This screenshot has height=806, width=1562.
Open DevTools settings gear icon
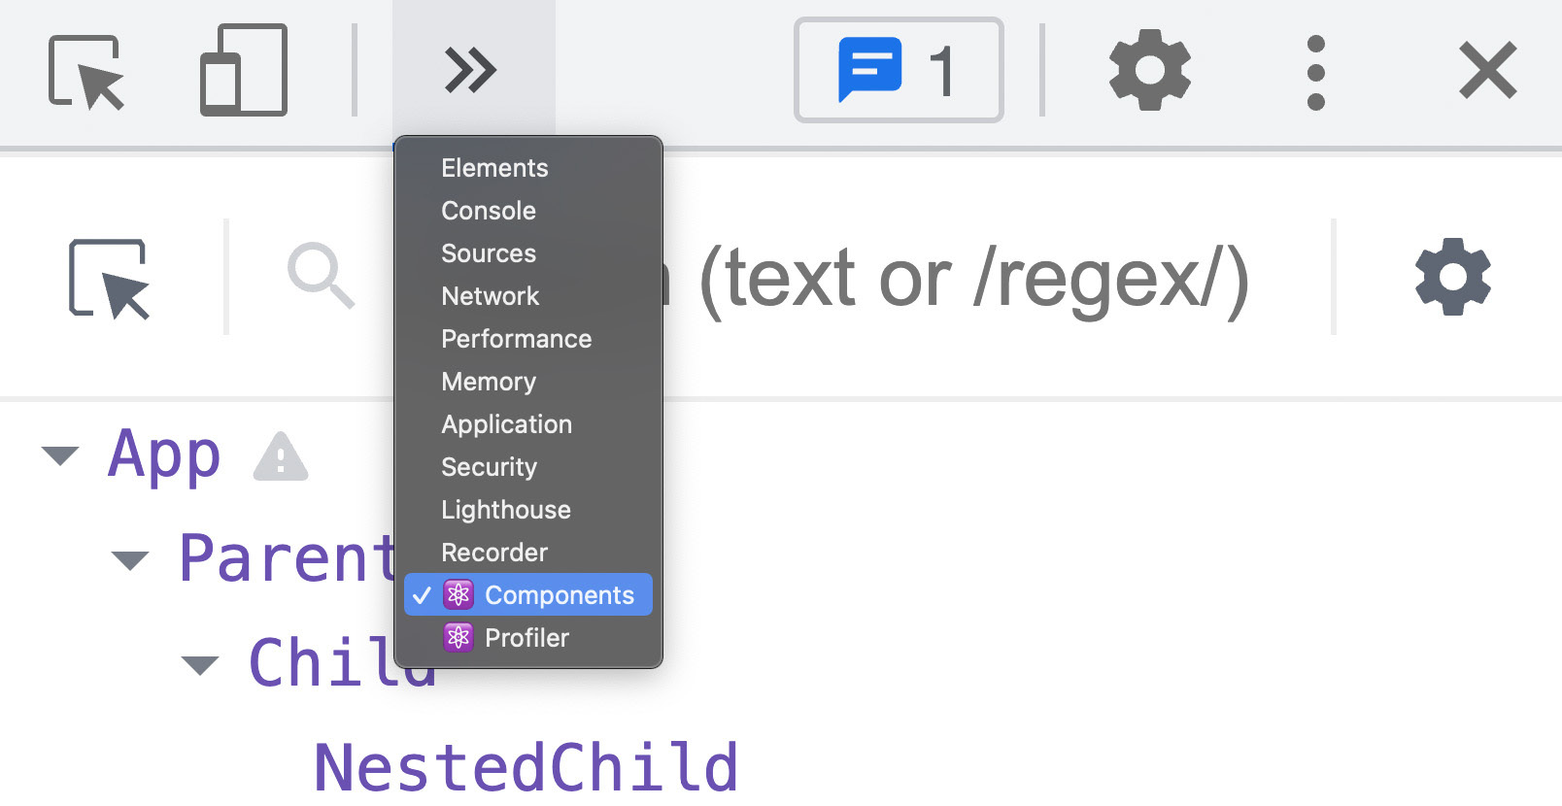(1150, 70)
